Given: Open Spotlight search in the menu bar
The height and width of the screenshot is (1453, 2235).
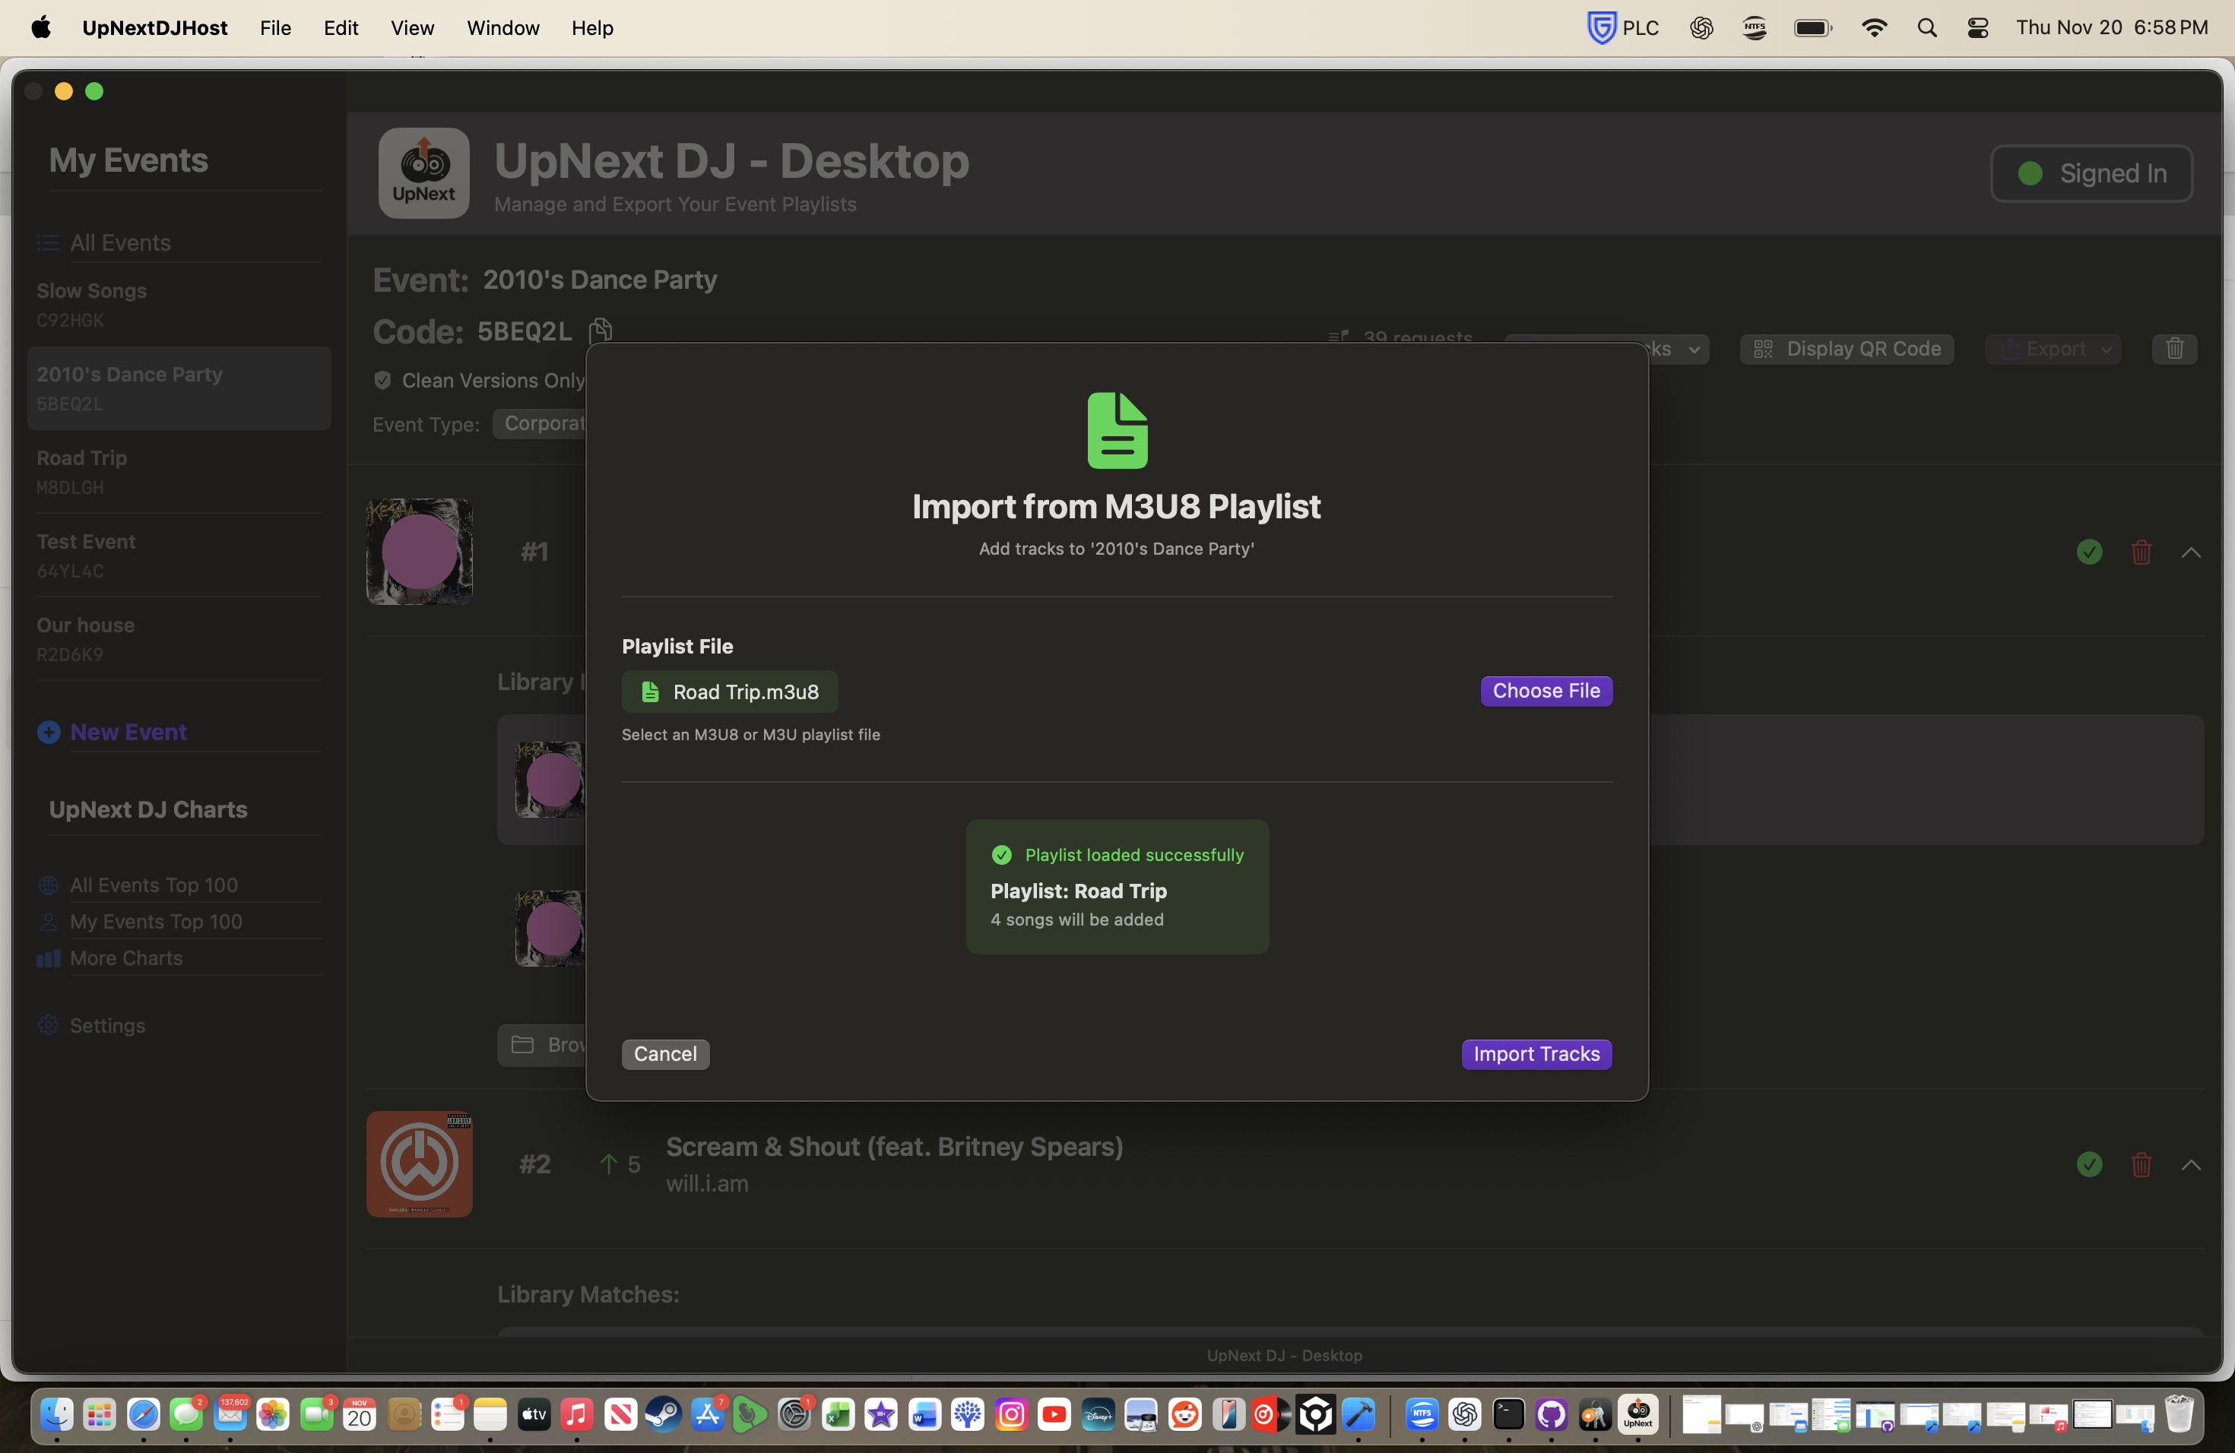Looking at the screenshot, I should tap(1927, 27).
